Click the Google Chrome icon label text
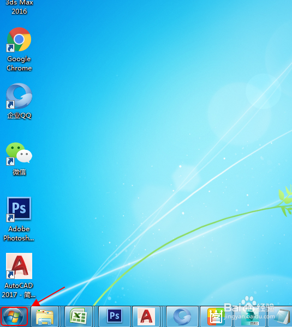The width and height of the screenshot is (292, 327). click(x=19, y=63)
